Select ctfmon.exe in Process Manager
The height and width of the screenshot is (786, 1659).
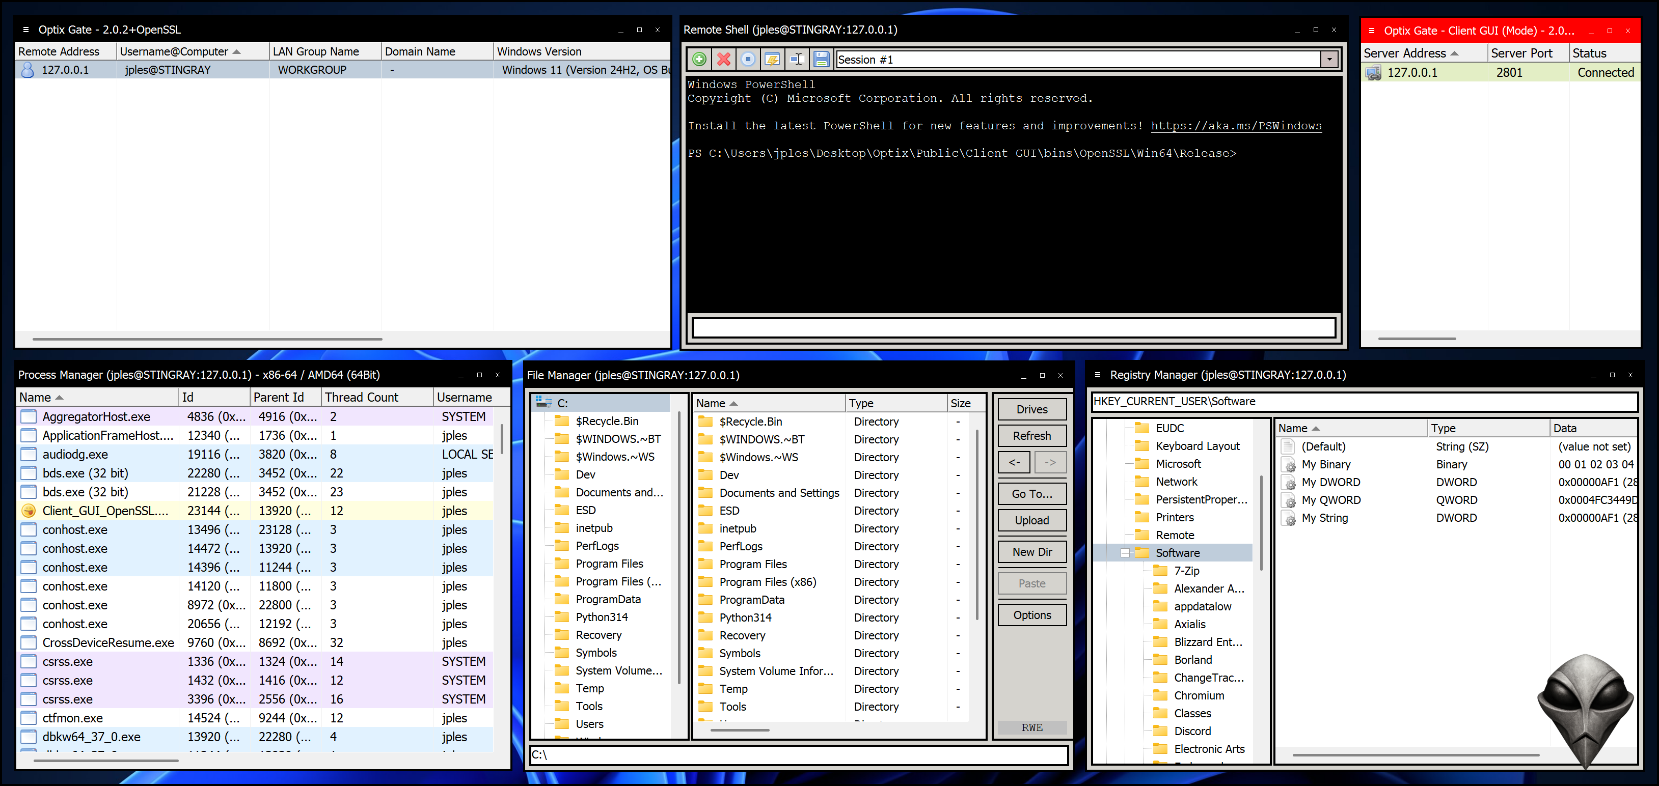coord(255,718)
